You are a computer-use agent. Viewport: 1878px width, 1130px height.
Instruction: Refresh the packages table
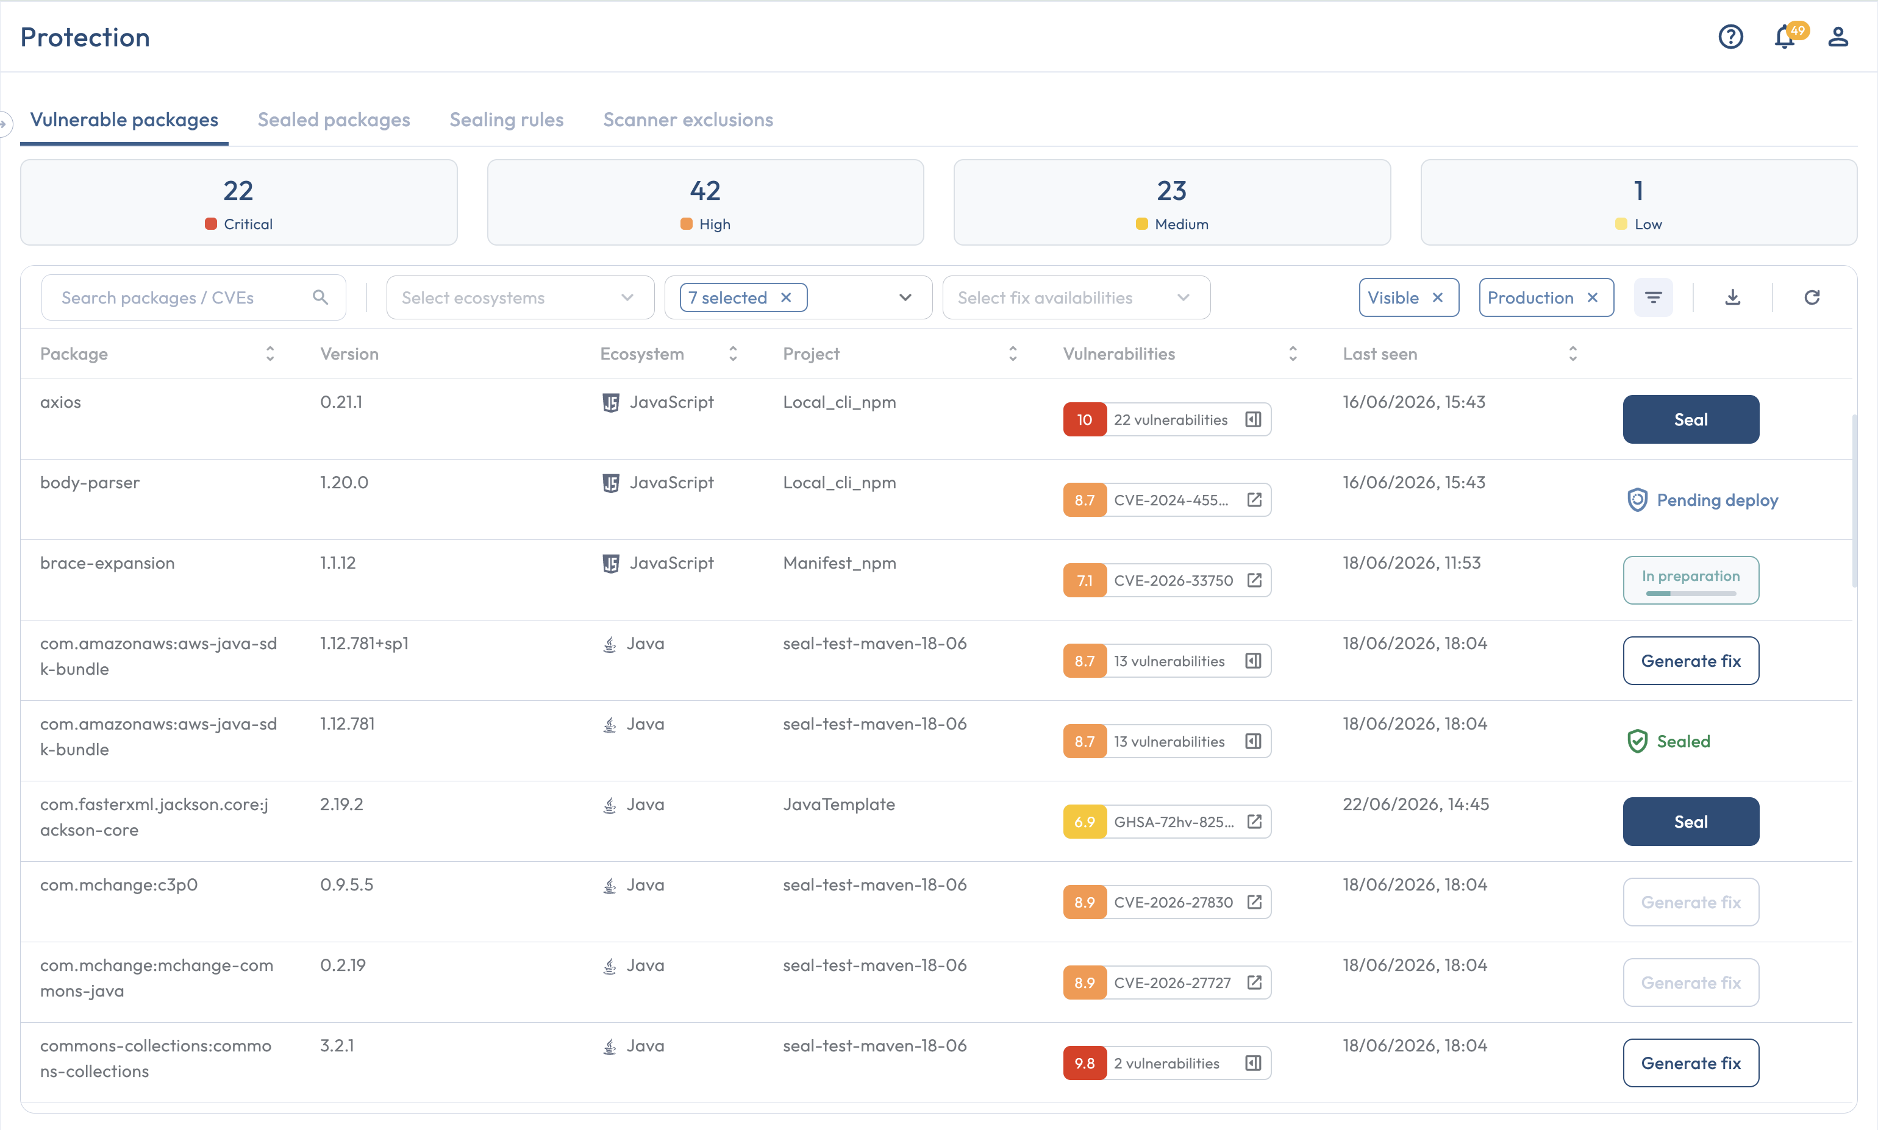click(x=1812, y=297)
